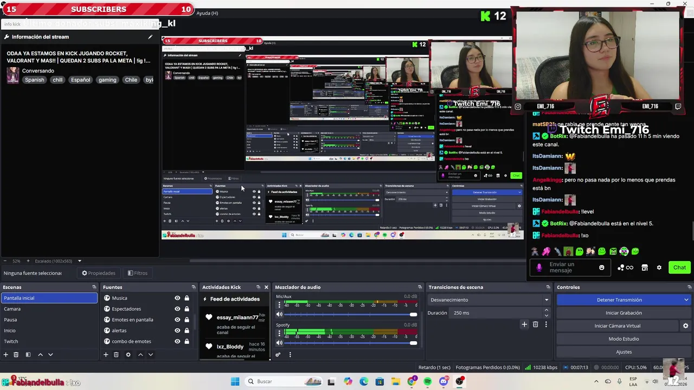This screenshot has height=390, width=694.
Task: Select Pausa scene
Action: (x=49, y=320)
